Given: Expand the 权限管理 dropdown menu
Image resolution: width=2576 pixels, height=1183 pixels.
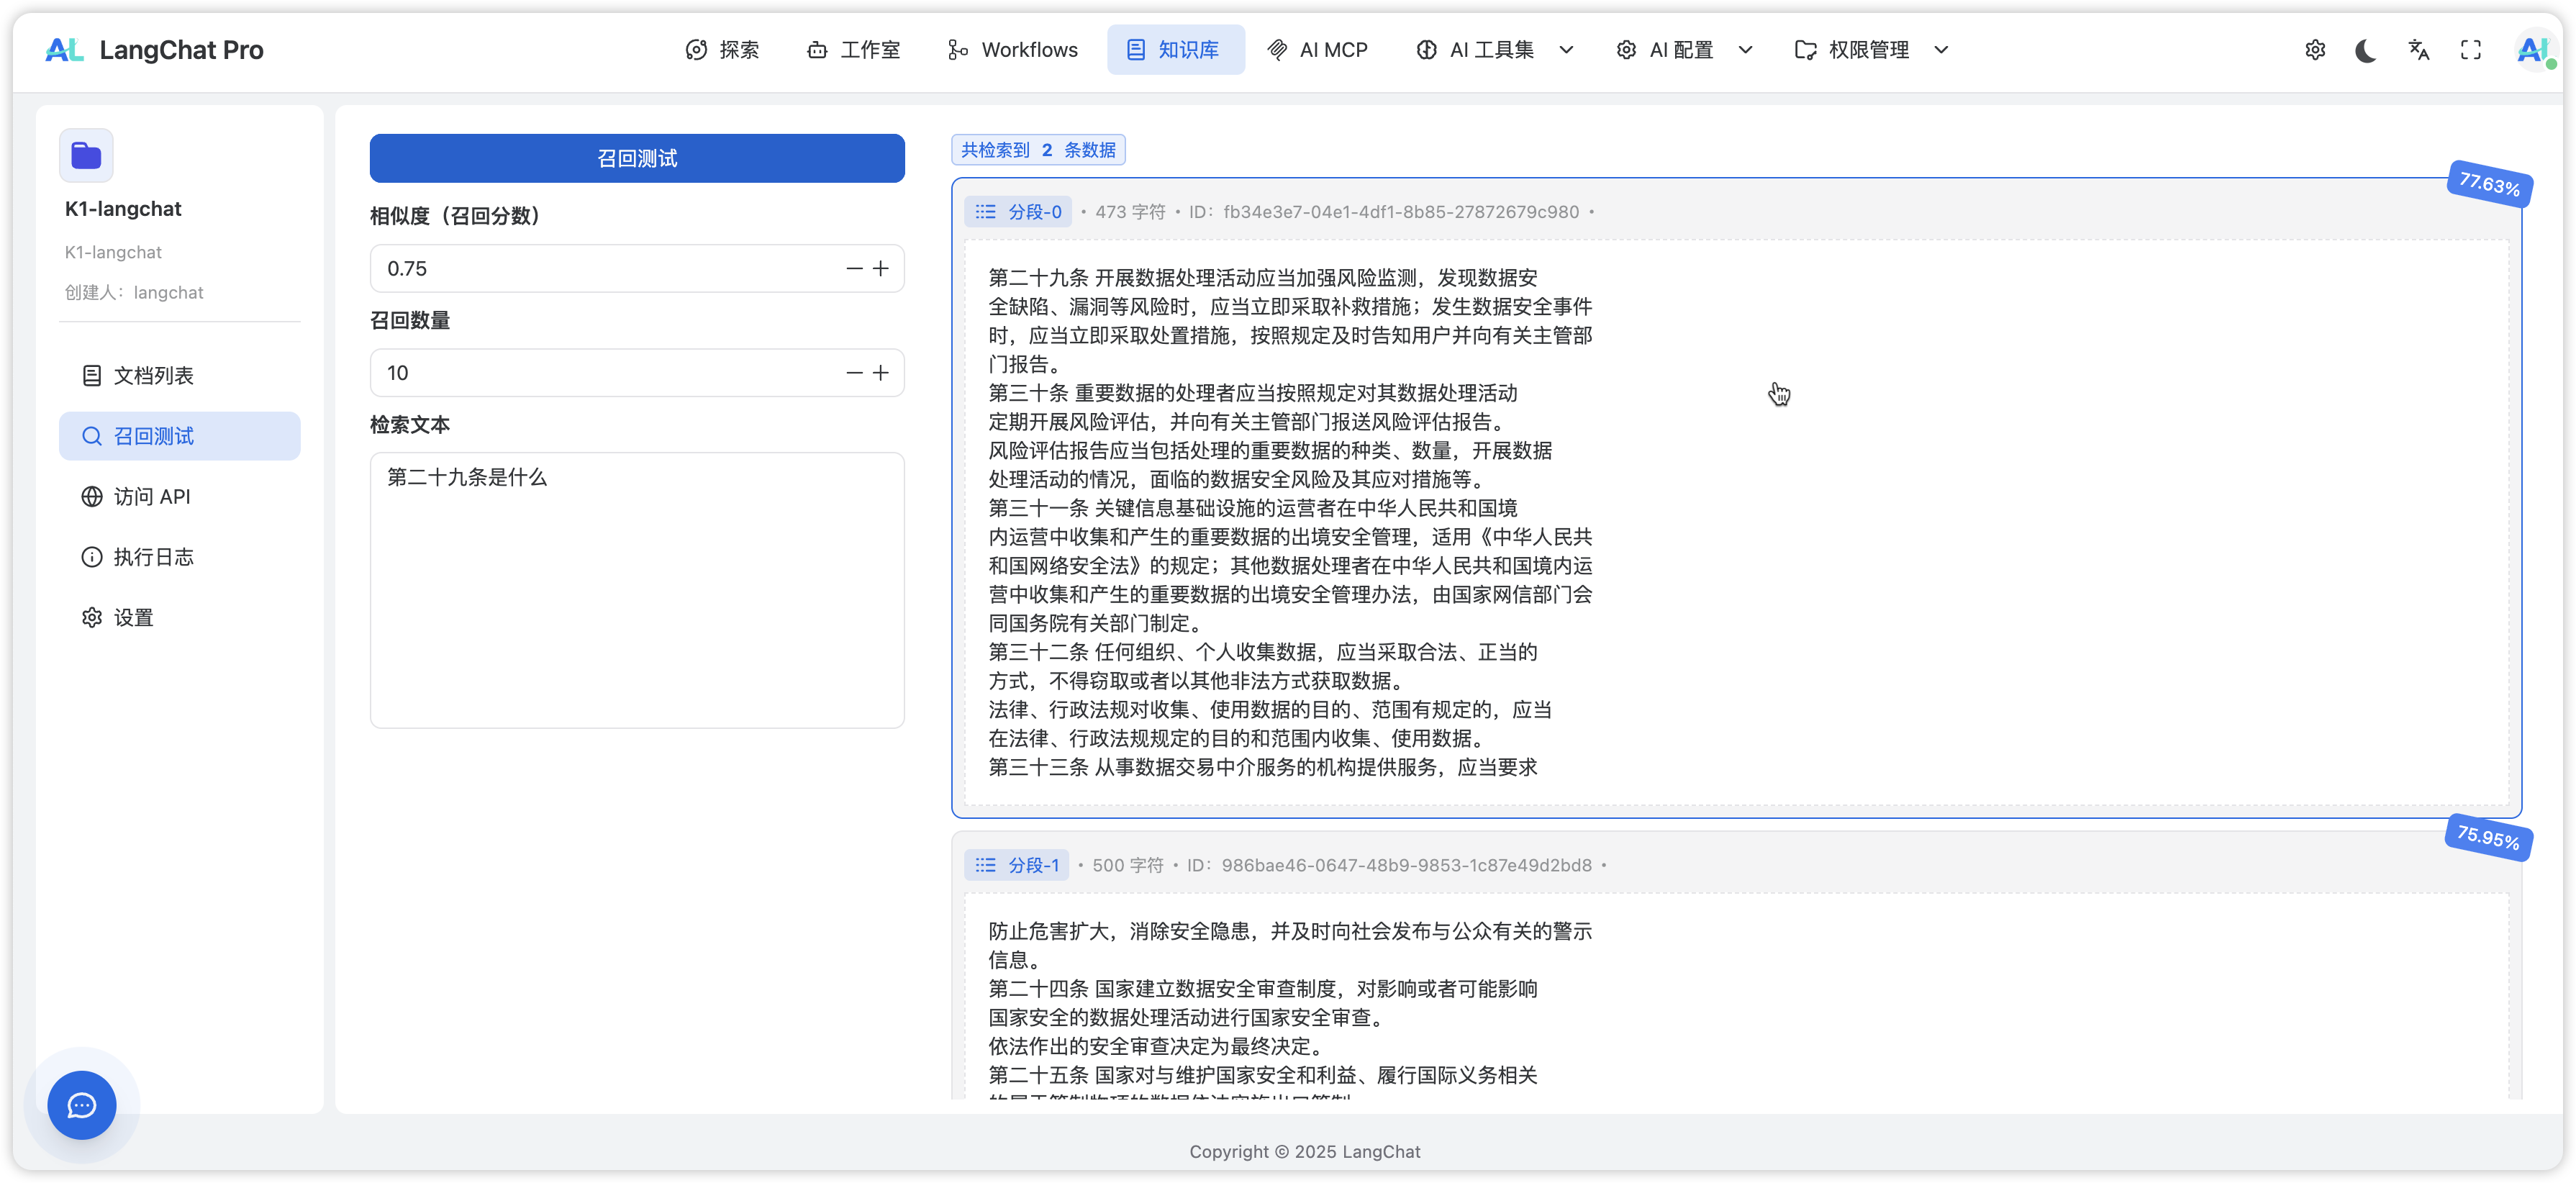Looking at the screenshot, I should 1871,50.
